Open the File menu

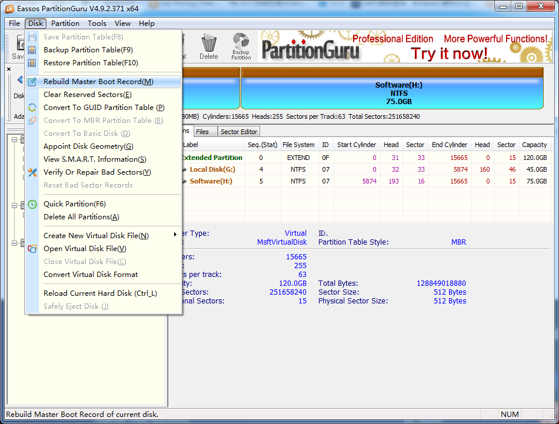(x=14, y=24)
